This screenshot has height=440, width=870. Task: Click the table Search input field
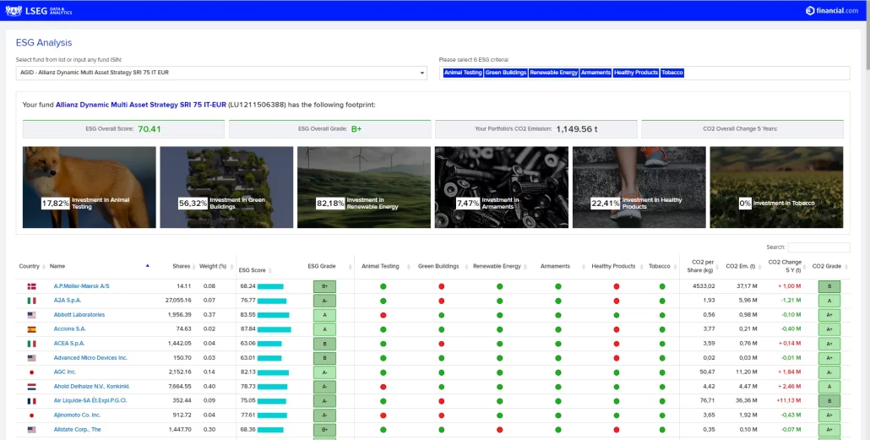click(818, 247)
